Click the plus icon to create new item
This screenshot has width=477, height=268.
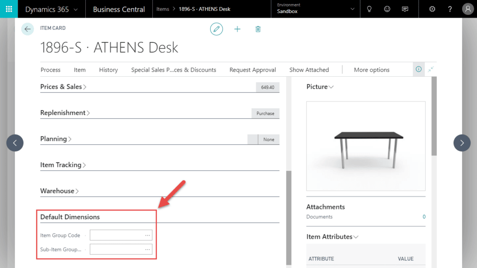point(237,29)
